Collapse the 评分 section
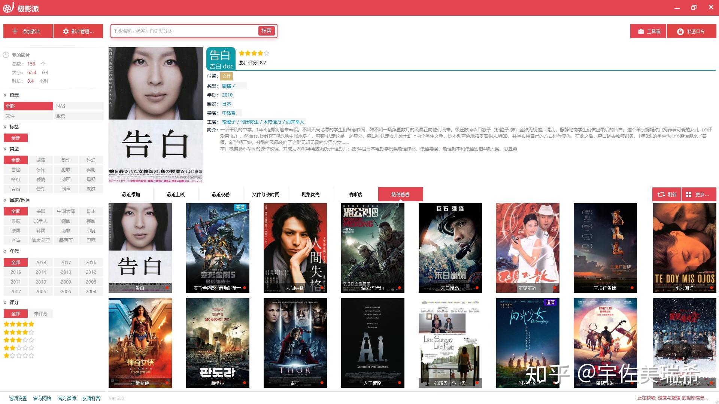 pos(5,303)
